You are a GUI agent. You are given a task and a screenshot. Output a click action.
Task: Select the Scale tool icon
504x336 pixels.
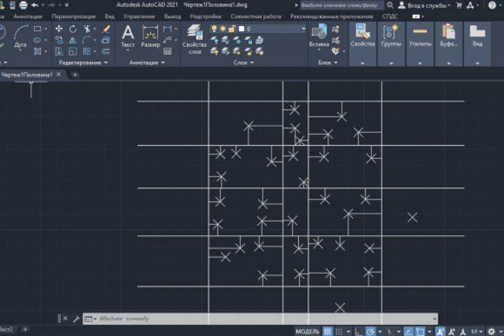[73, 51]
